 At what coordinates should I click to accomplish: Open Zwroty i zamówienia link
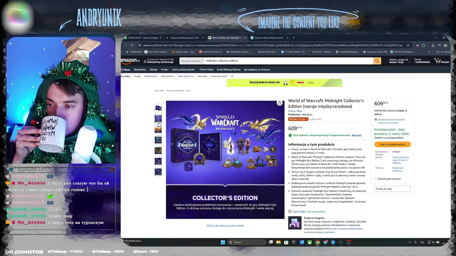coord(422,61)
